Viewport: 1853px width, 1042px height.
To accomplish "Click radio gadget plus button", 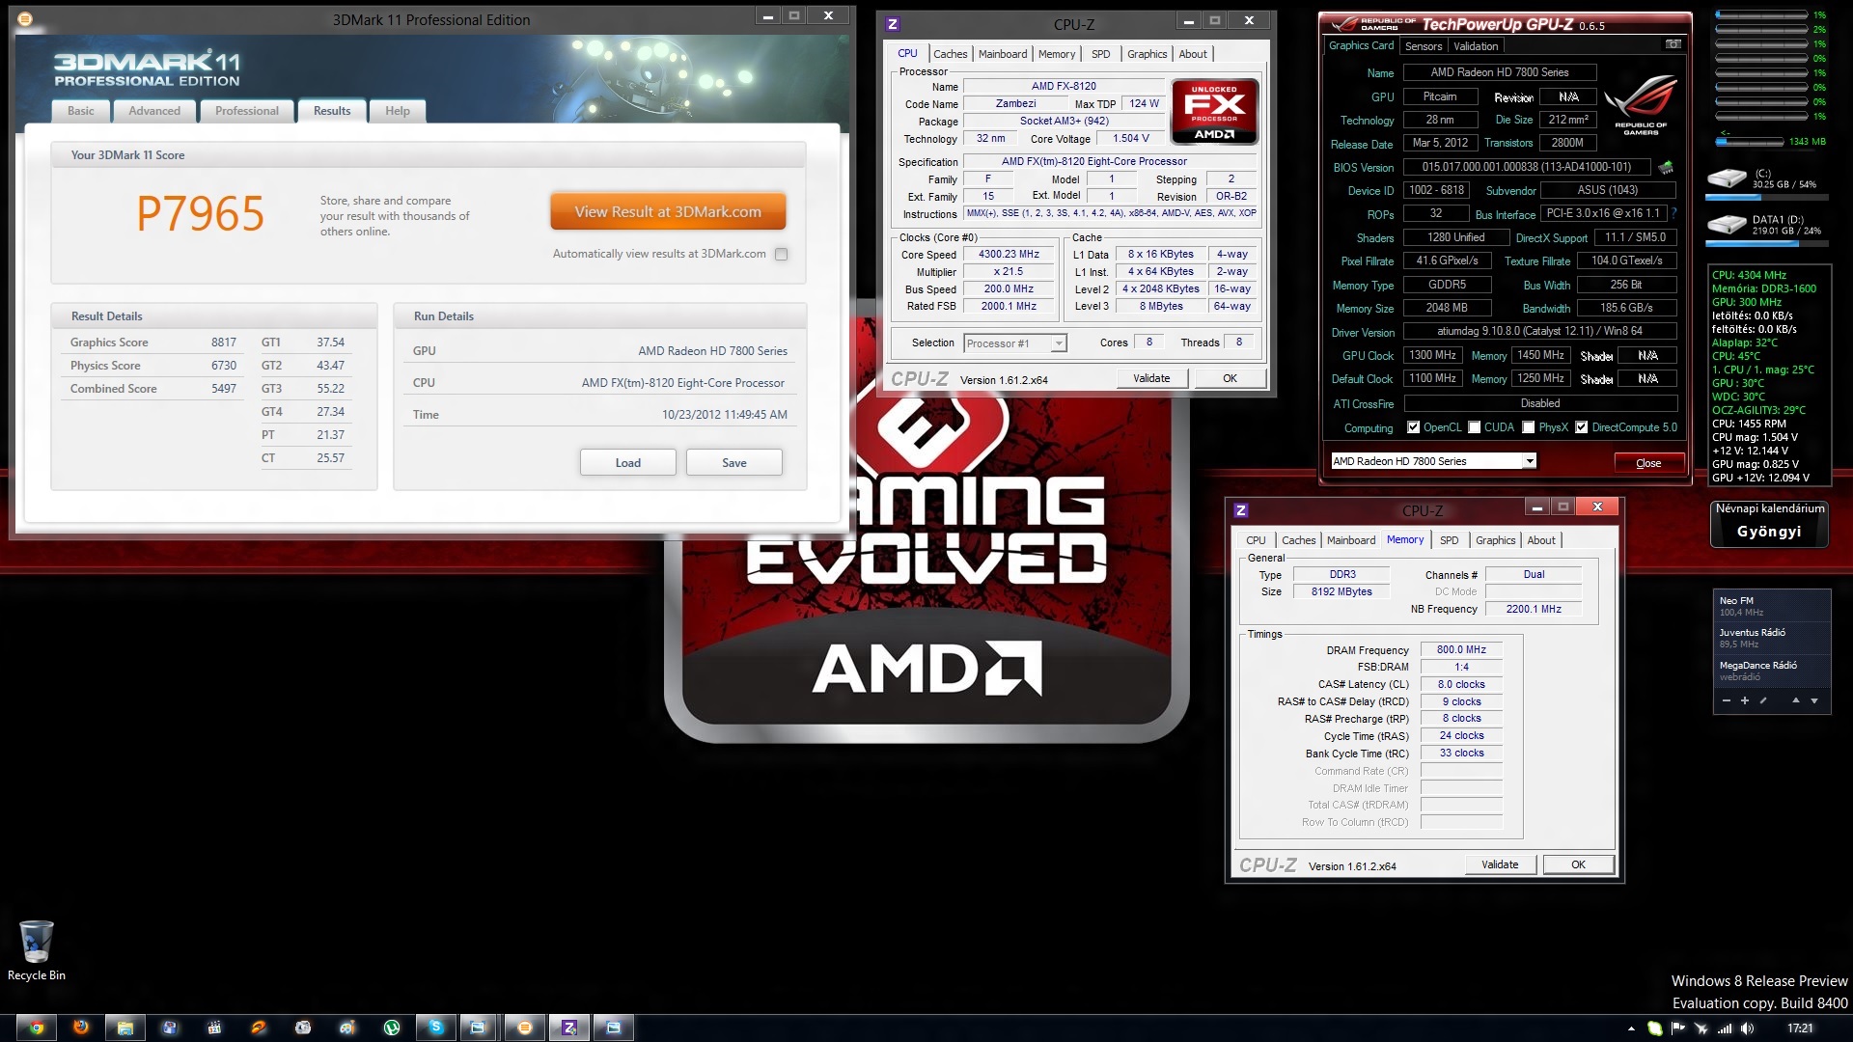I will coord(1745,700).
